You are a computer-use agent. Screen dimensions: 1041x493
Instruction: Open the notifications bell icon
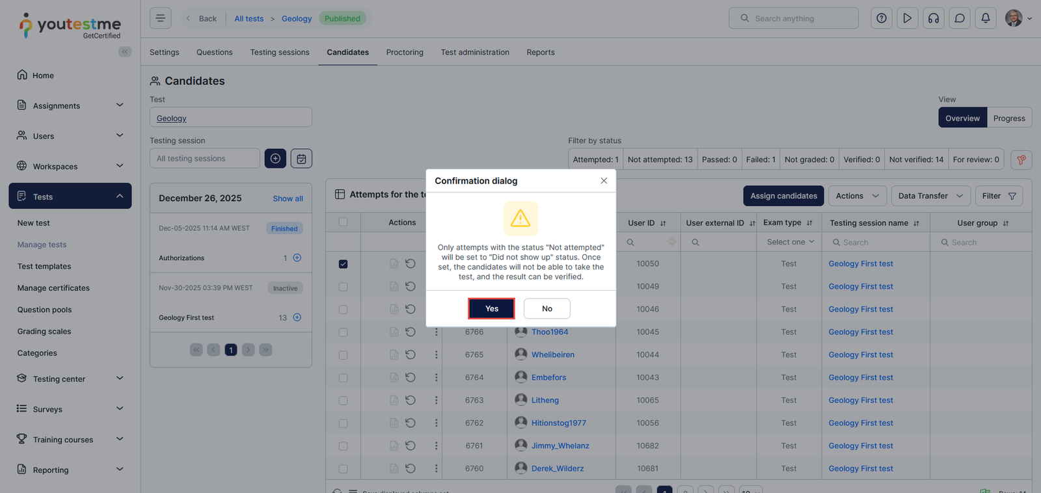pos(986,18)
